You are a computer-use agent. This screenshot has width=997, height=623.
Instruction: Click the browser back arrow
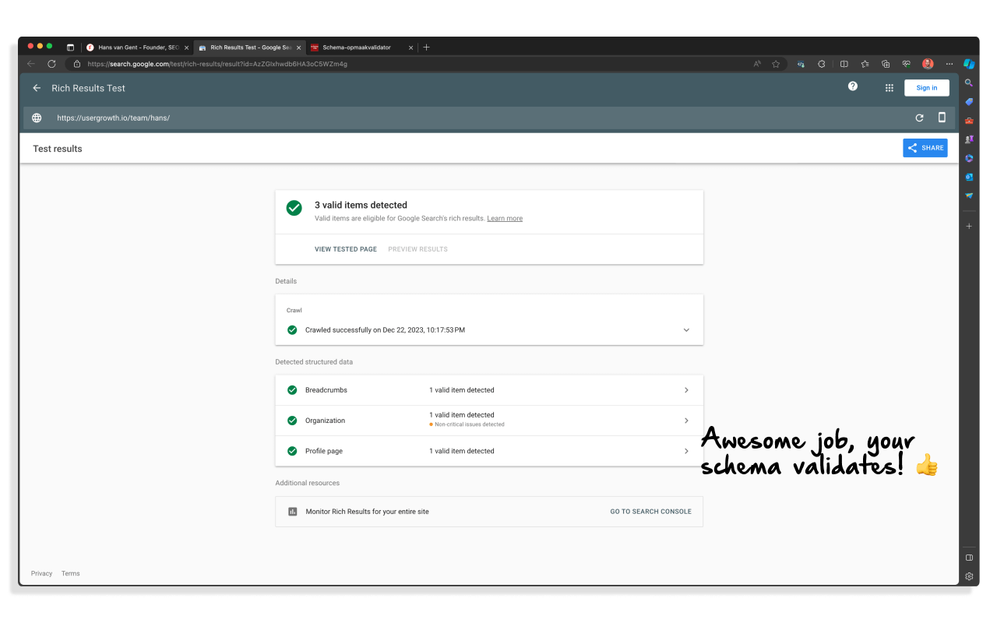coord(31,64)
